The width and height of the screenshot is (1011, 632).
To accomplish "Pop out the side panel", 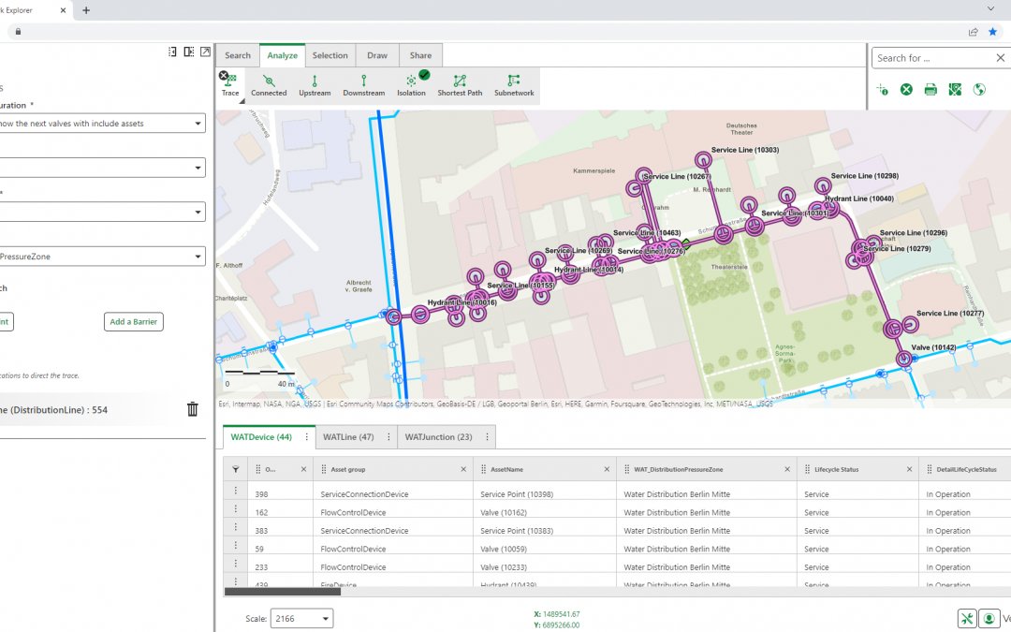I will pyautogui.click(x=205, y=51).
